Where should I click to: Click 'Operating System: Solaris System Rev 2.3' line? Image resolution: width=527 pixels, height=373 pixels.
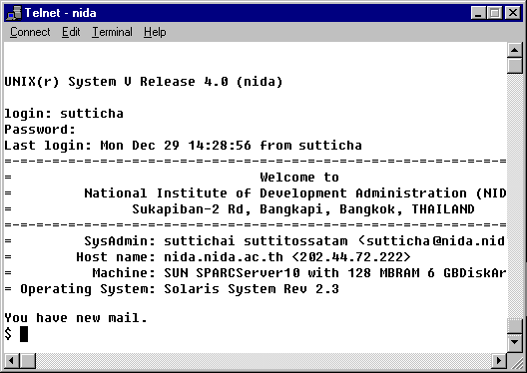pos(180,289)
